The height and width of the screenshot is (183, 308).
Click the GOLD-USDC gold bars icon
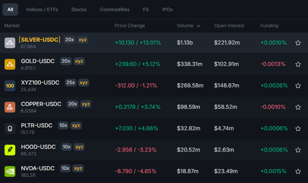[10, 64]
